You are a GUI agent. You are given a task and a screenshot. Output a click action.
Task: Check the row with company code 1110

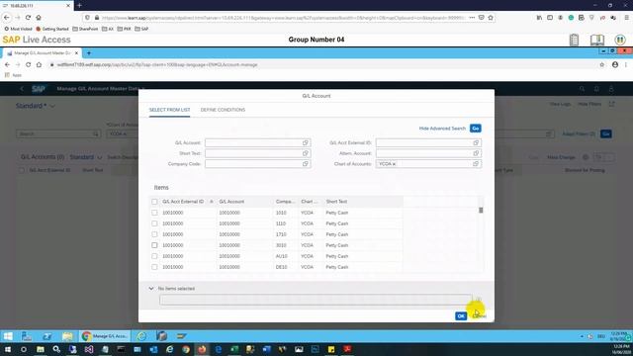tap(154, 223)
